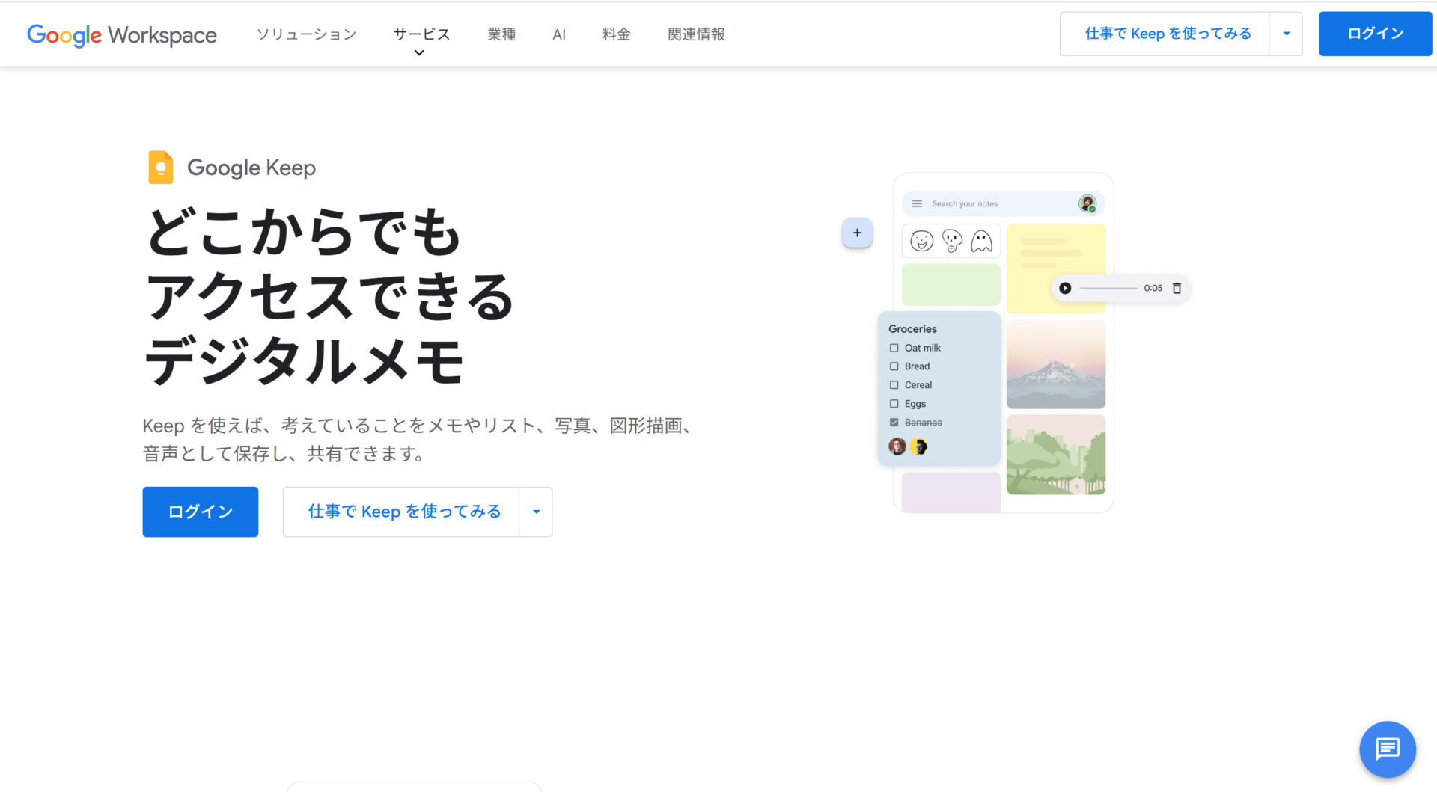This screenshot has height=792, width=1437.
Task: Select the 業種 navigation item
Action: tap(501, 34)
